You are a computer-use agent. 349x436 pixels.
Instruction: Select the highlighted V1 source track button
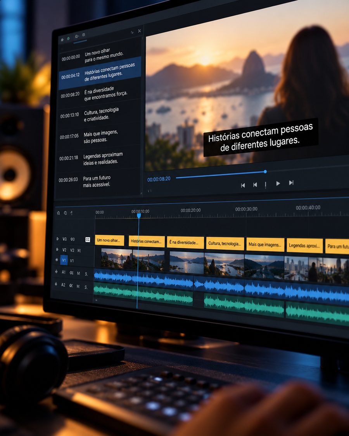64,260
